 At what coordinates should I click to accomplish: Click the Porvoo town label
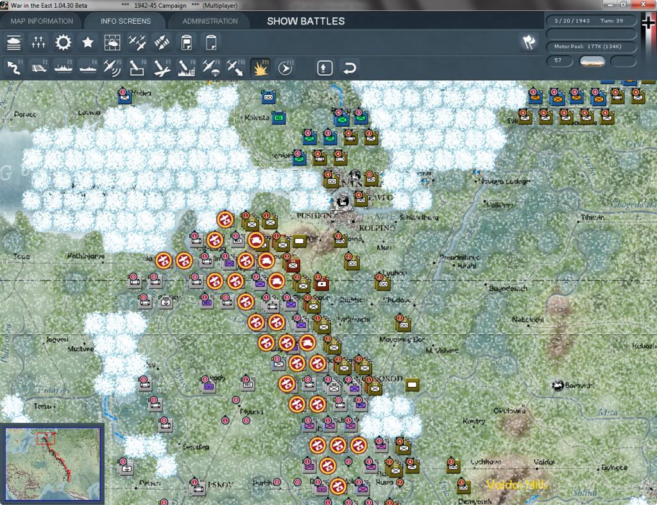click(25, 114)
